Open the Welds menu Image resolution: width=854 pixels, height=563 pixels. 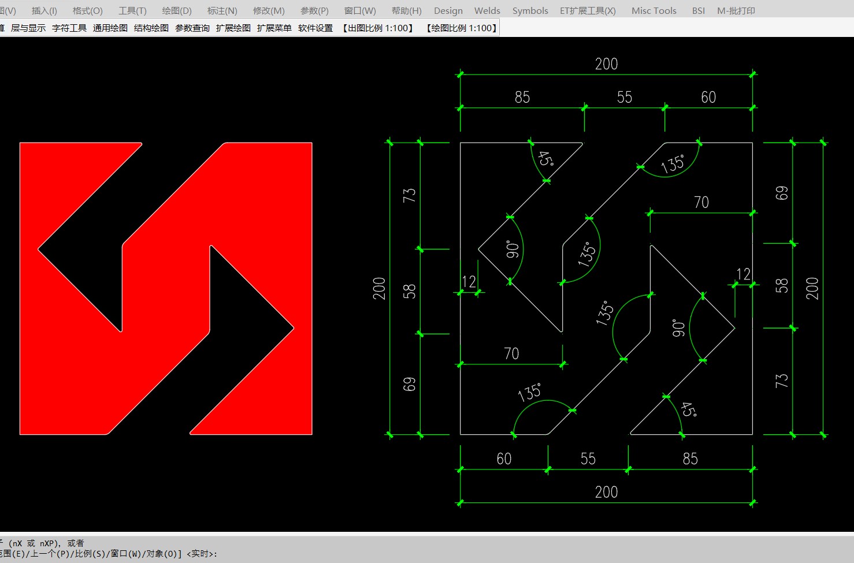click(x=487, y=10)
